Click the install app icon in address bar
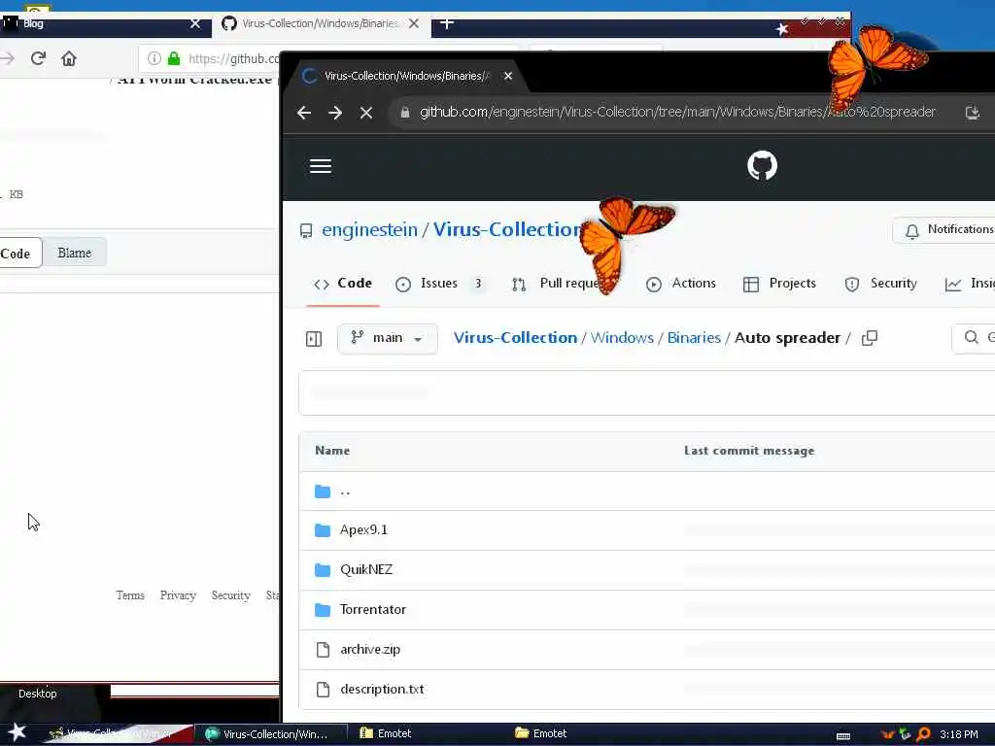 972,113
